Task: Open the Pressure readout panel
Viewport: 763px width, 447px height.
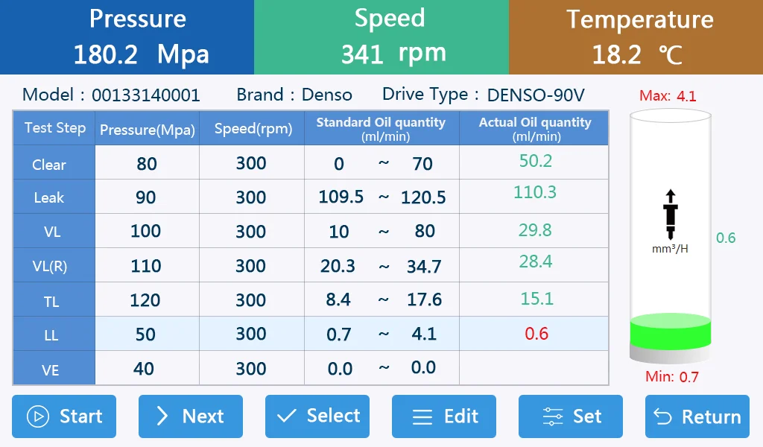Action: [127, 37]
